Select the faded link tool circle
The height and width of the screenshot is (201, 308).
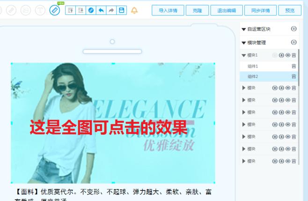click(11, 10)
